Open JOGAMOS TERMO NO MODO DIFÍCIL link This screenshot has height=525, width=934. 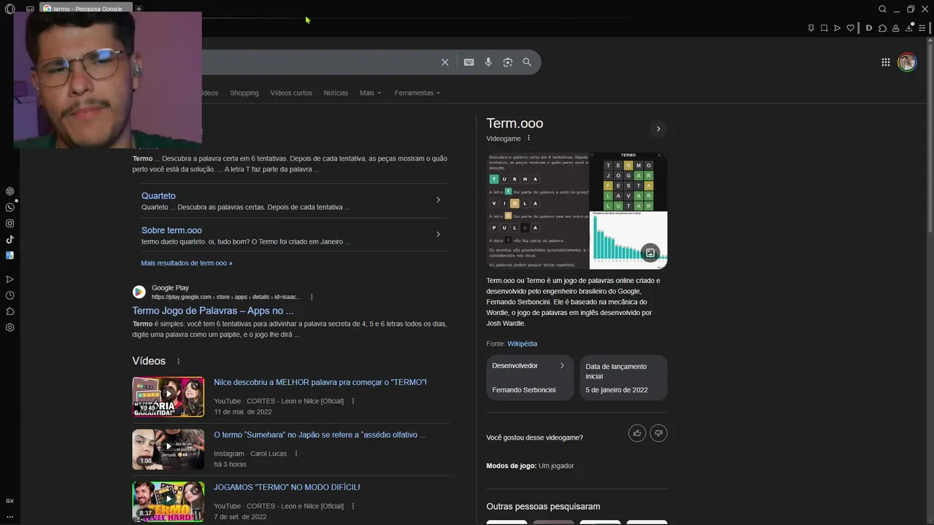(287, 487)
